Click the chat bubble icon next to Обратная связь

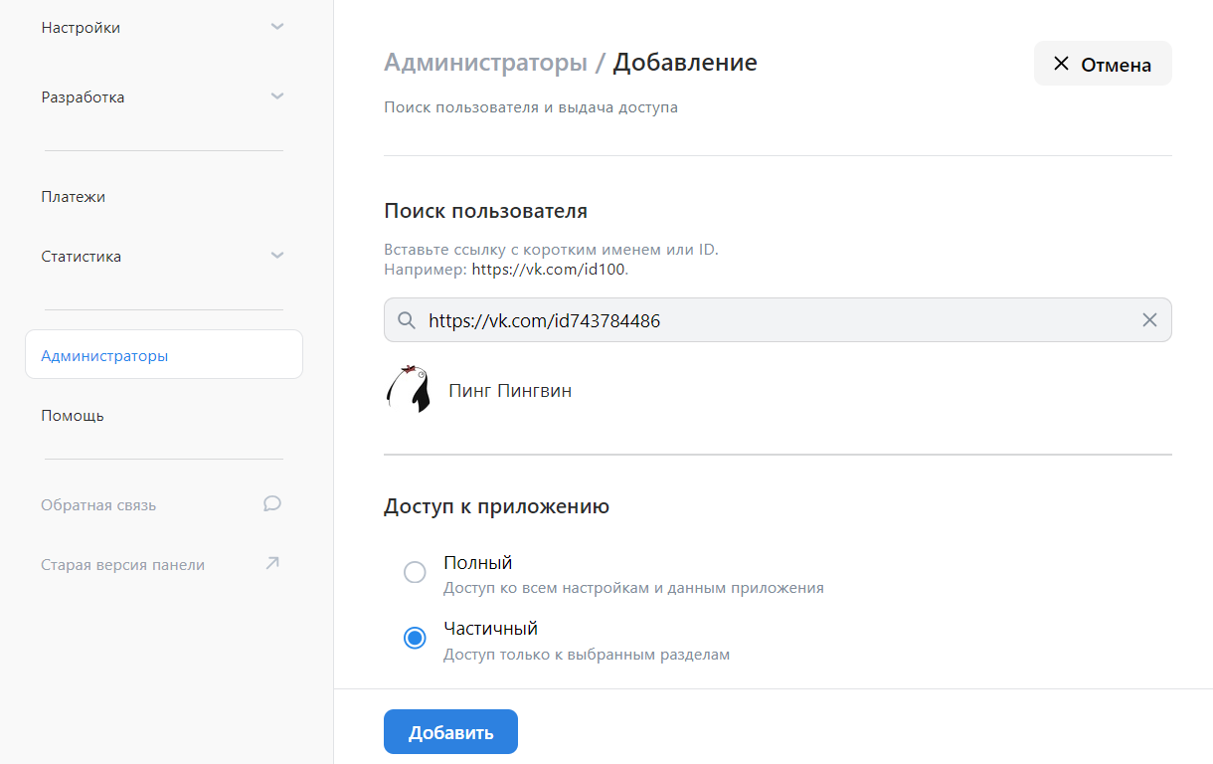pyautogui.click(x=271, y=503)
